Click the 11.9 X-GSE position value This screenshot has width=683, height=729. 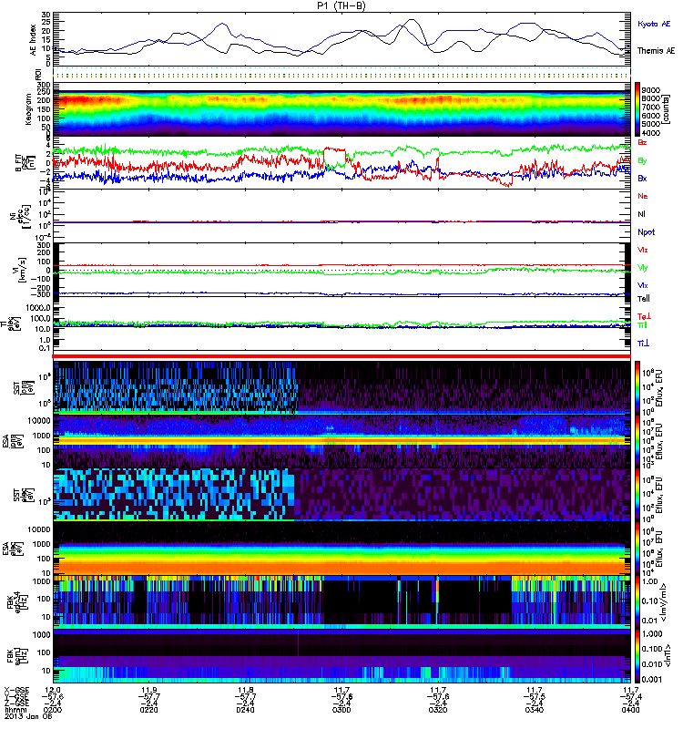point(148,690)
